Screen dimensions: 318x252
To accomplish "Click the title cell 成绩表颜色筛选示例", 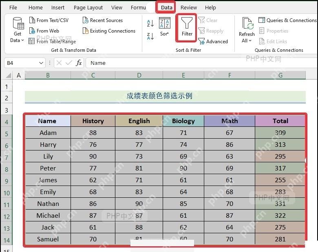I will tap(165, 97).
